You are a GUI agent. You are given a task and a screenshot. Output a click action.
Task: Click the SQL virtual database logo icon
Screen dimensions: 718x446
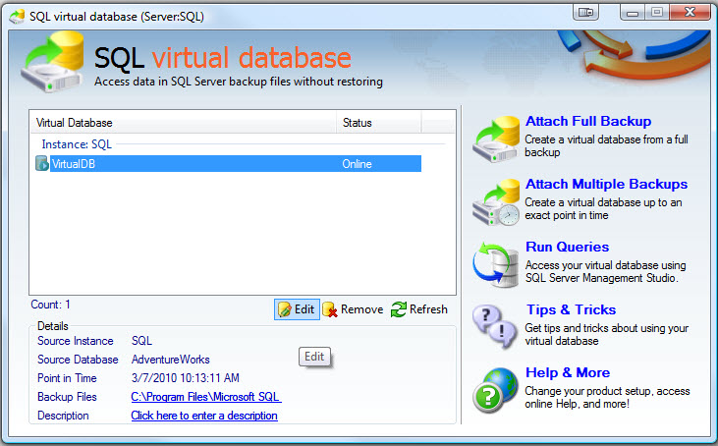tap(53, 61)
